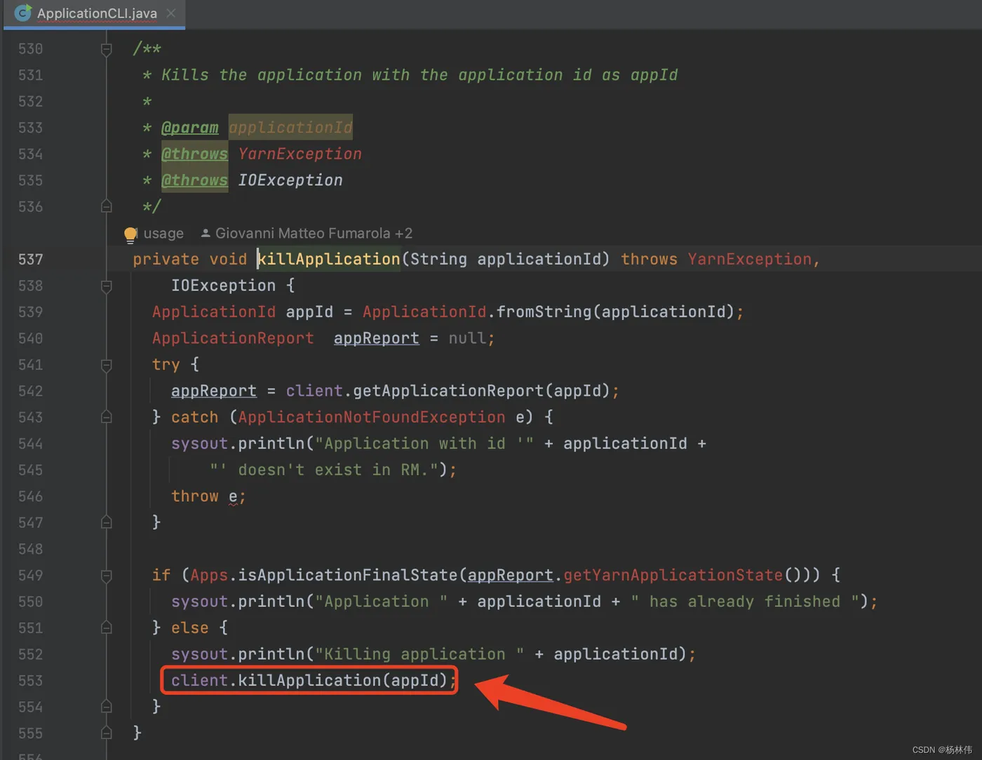Click line number 530 in the gutter

[31, 49]
